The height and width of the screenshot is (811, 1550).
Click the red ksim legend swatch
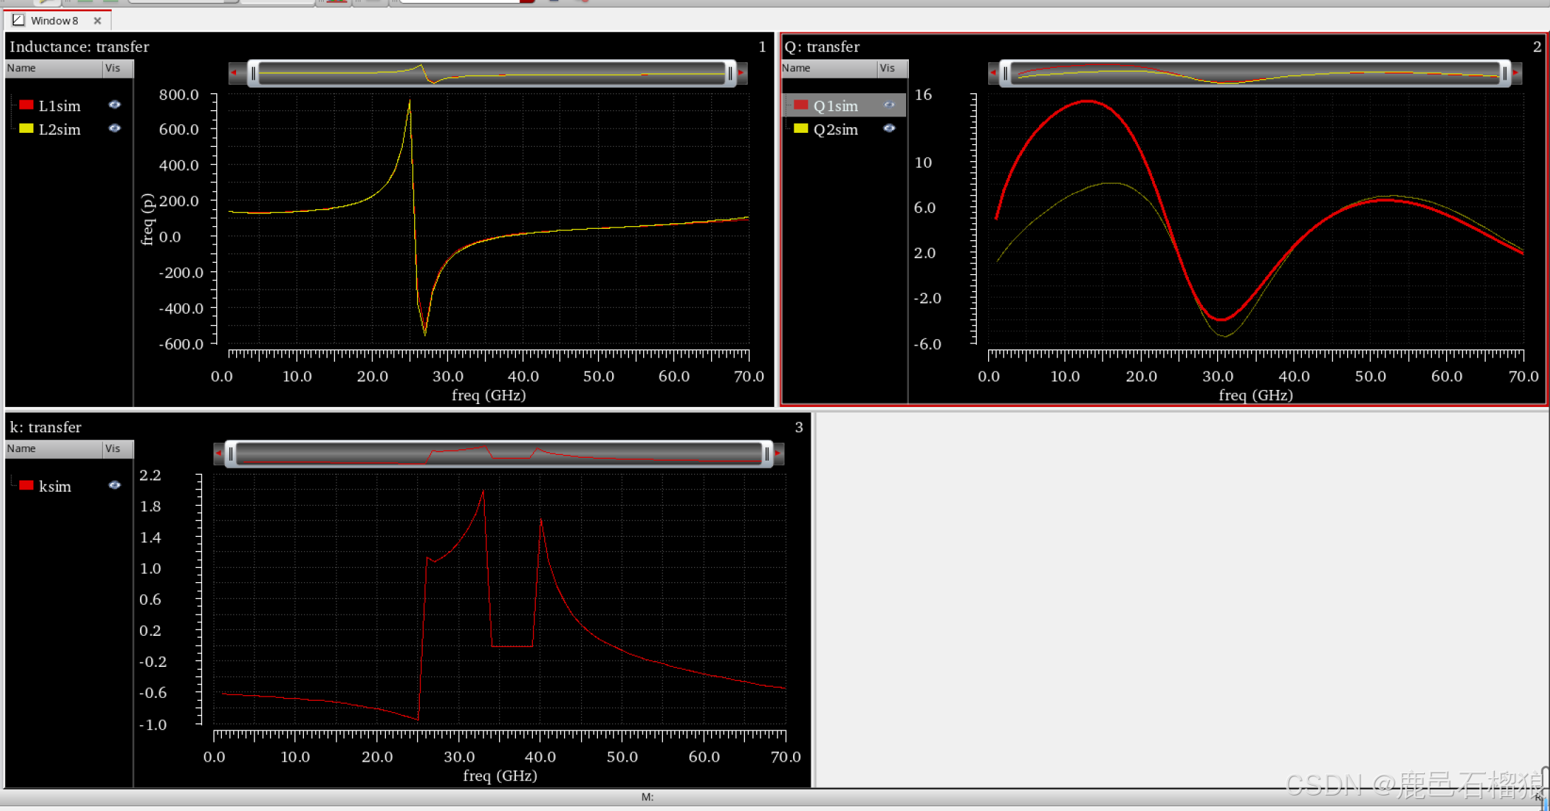click(x=27, y=485)
